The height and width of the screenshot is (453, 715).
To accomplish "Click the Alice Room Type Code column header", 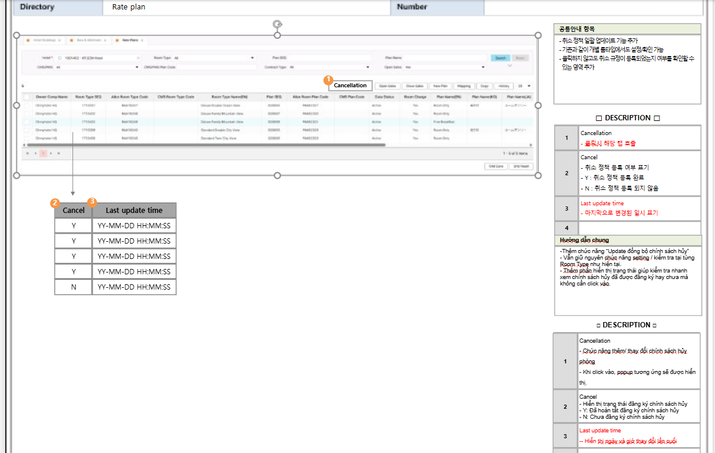I will click(x=130, y=96).
